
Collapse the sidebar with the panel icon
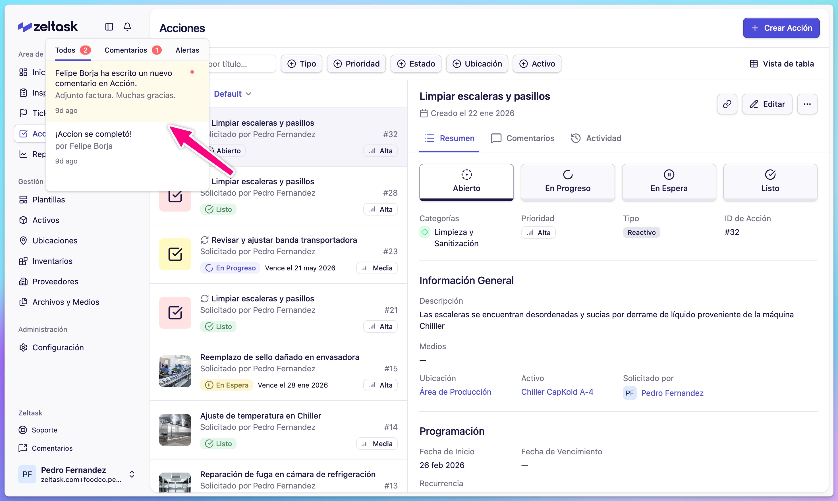tap(109, 27)
